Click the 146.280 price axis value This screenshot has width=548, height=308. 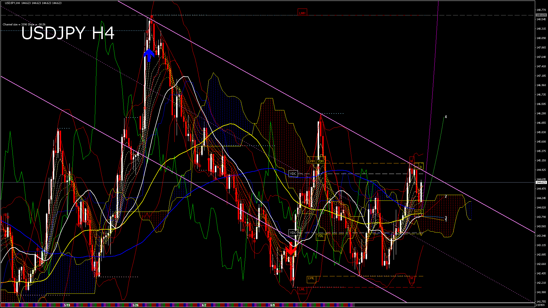[541, 114]
